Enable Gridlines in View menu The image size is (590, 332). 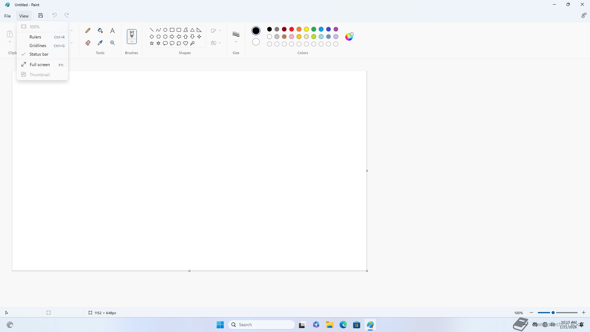click(x=38, y=45)
